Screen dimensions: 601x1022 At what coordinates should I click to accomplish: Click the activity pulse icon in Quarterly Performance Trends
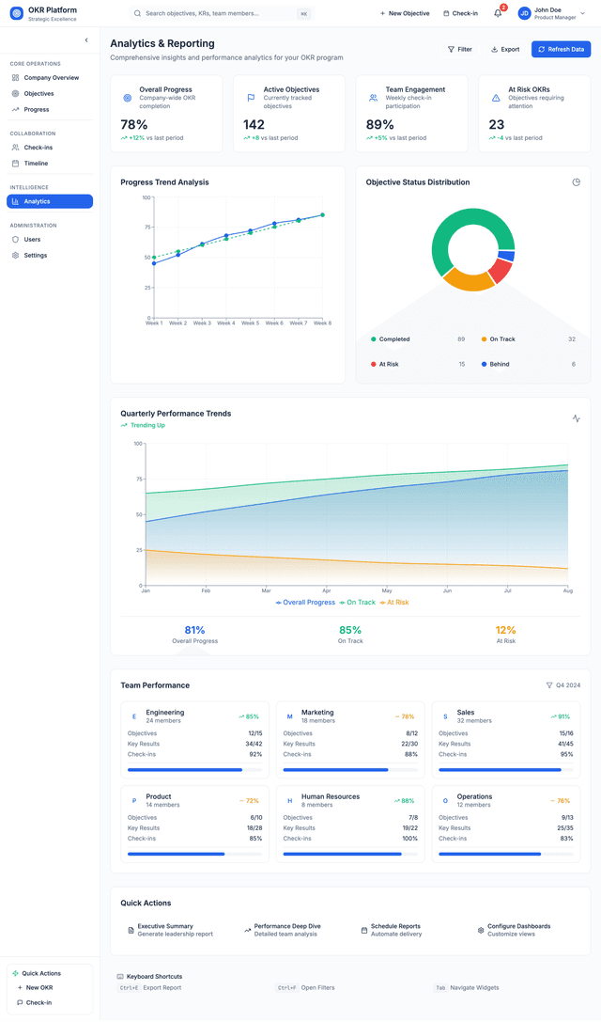pos(576,418)
